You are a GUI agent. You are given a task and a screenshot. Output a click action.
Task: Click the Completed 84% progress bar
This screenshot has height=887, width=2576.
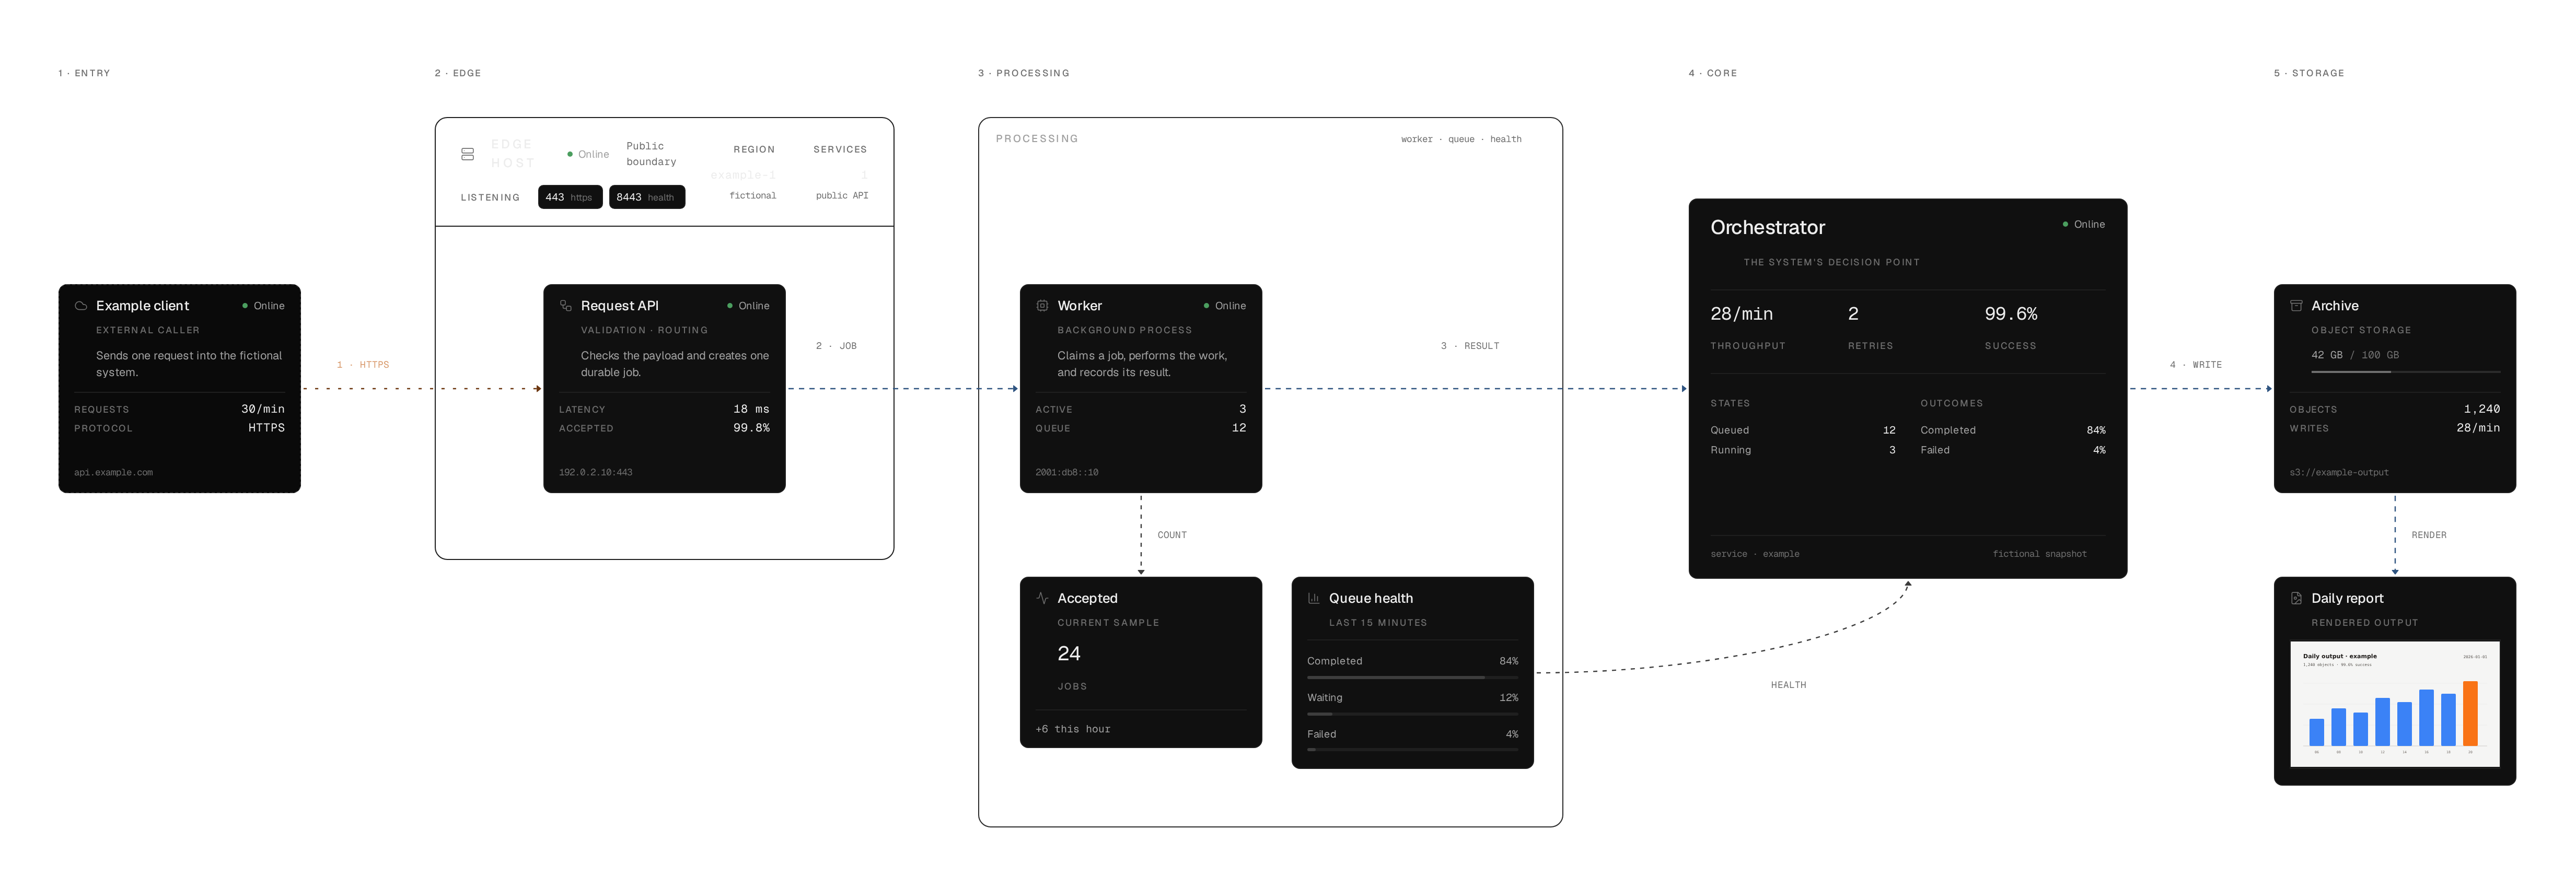pyautogui.click(x=1412, y=677)
